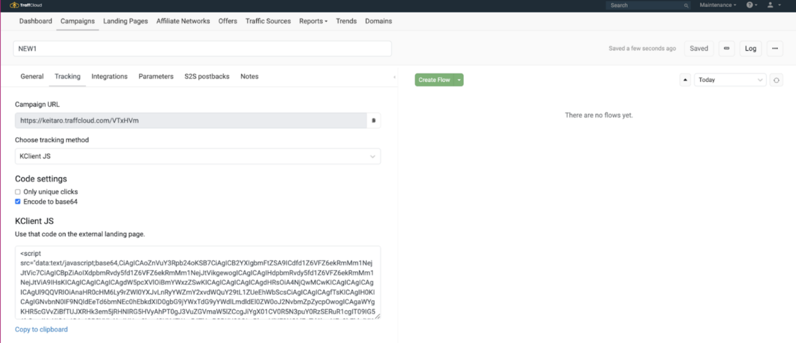Click the 'Campaign URL' label

37,105
